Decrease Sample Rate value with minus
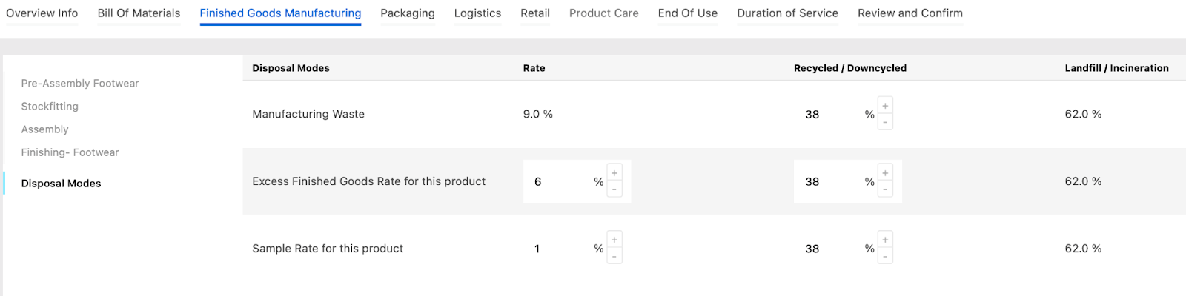 click(614, 257)
